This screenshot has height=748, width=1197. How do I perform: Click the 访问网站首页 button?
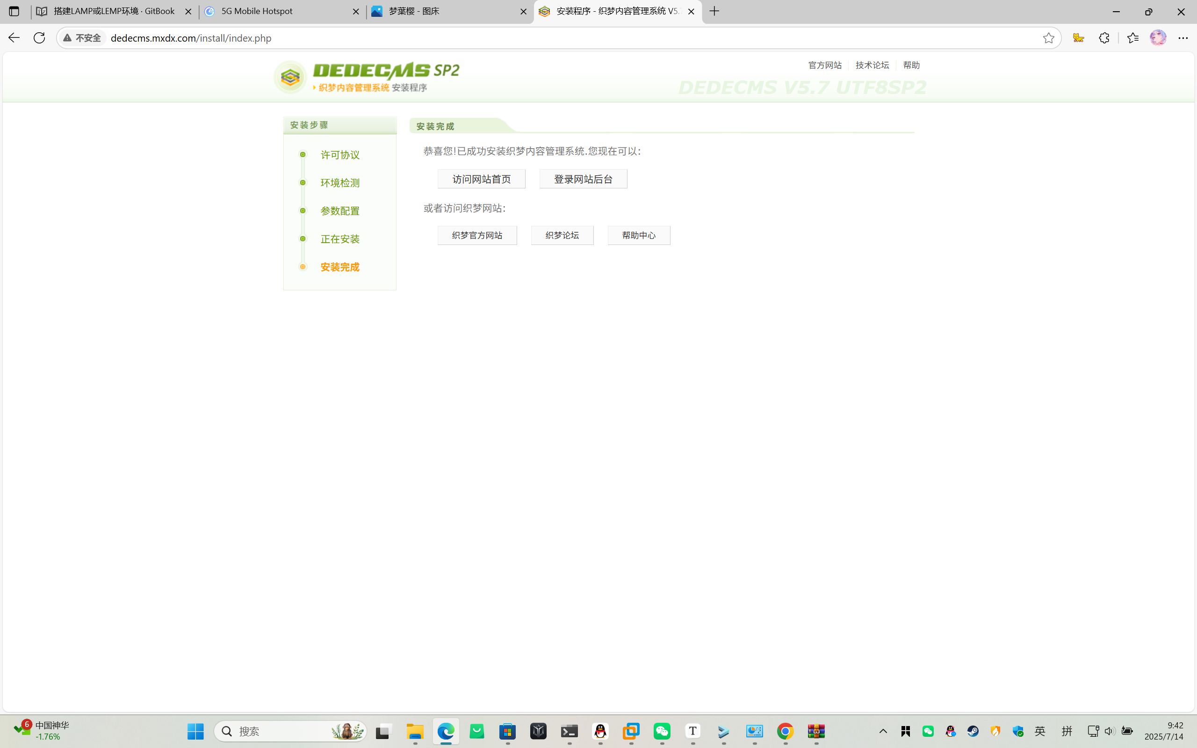pos(481,179)
